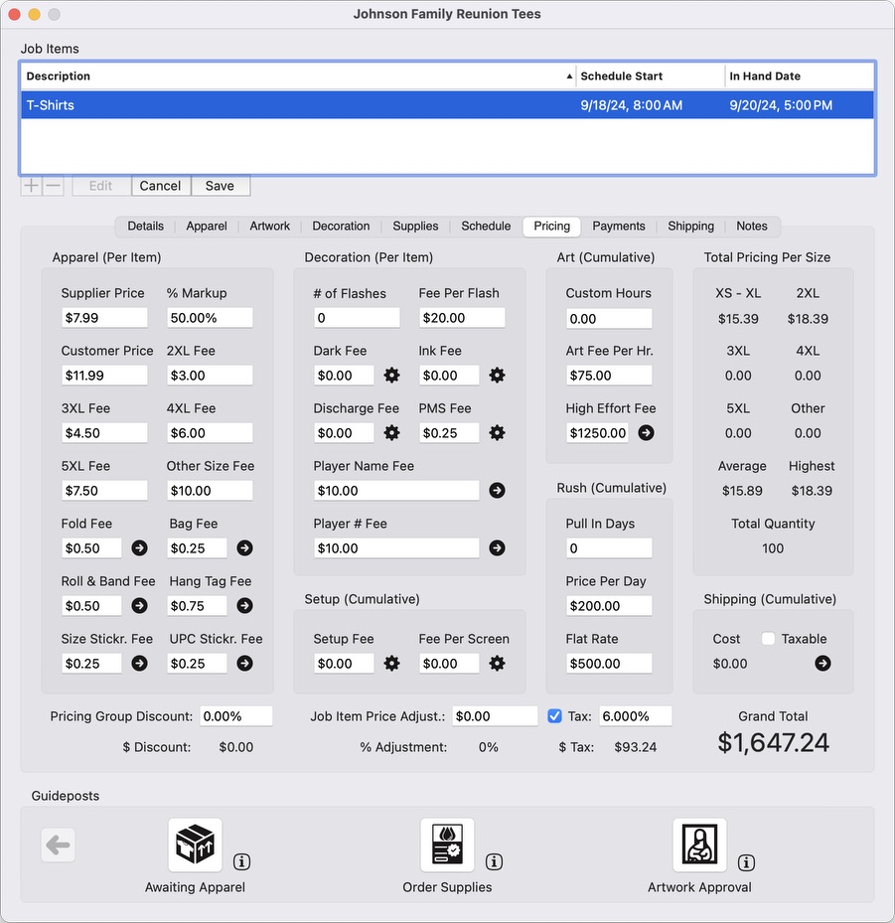Click the Shipping Cost arrow icon
This screenshot has height=923, width=895.
(822, 664)
